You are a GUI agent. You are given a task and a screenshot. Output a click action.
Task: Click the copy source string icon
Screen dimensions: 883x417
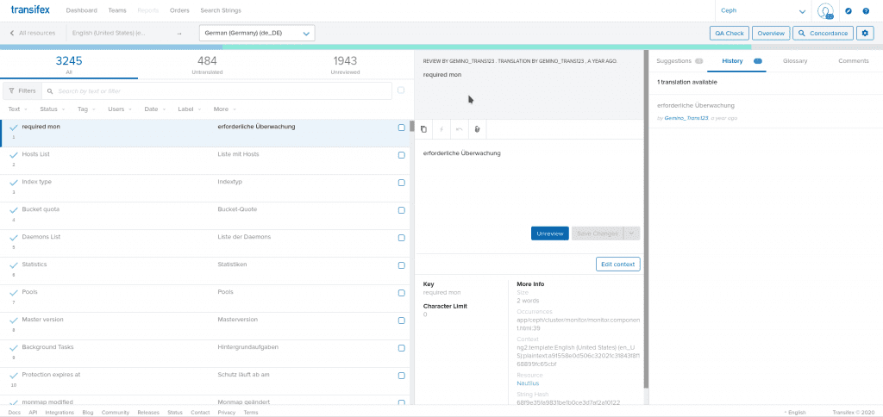(423, 129)
